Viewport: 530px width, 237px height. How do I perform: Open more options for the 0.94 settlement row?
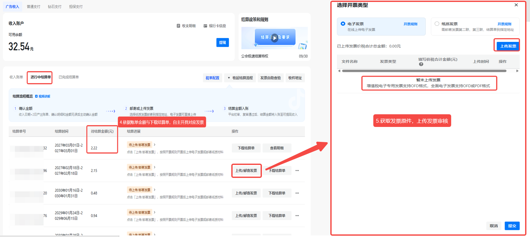click(x=297, y=216)
